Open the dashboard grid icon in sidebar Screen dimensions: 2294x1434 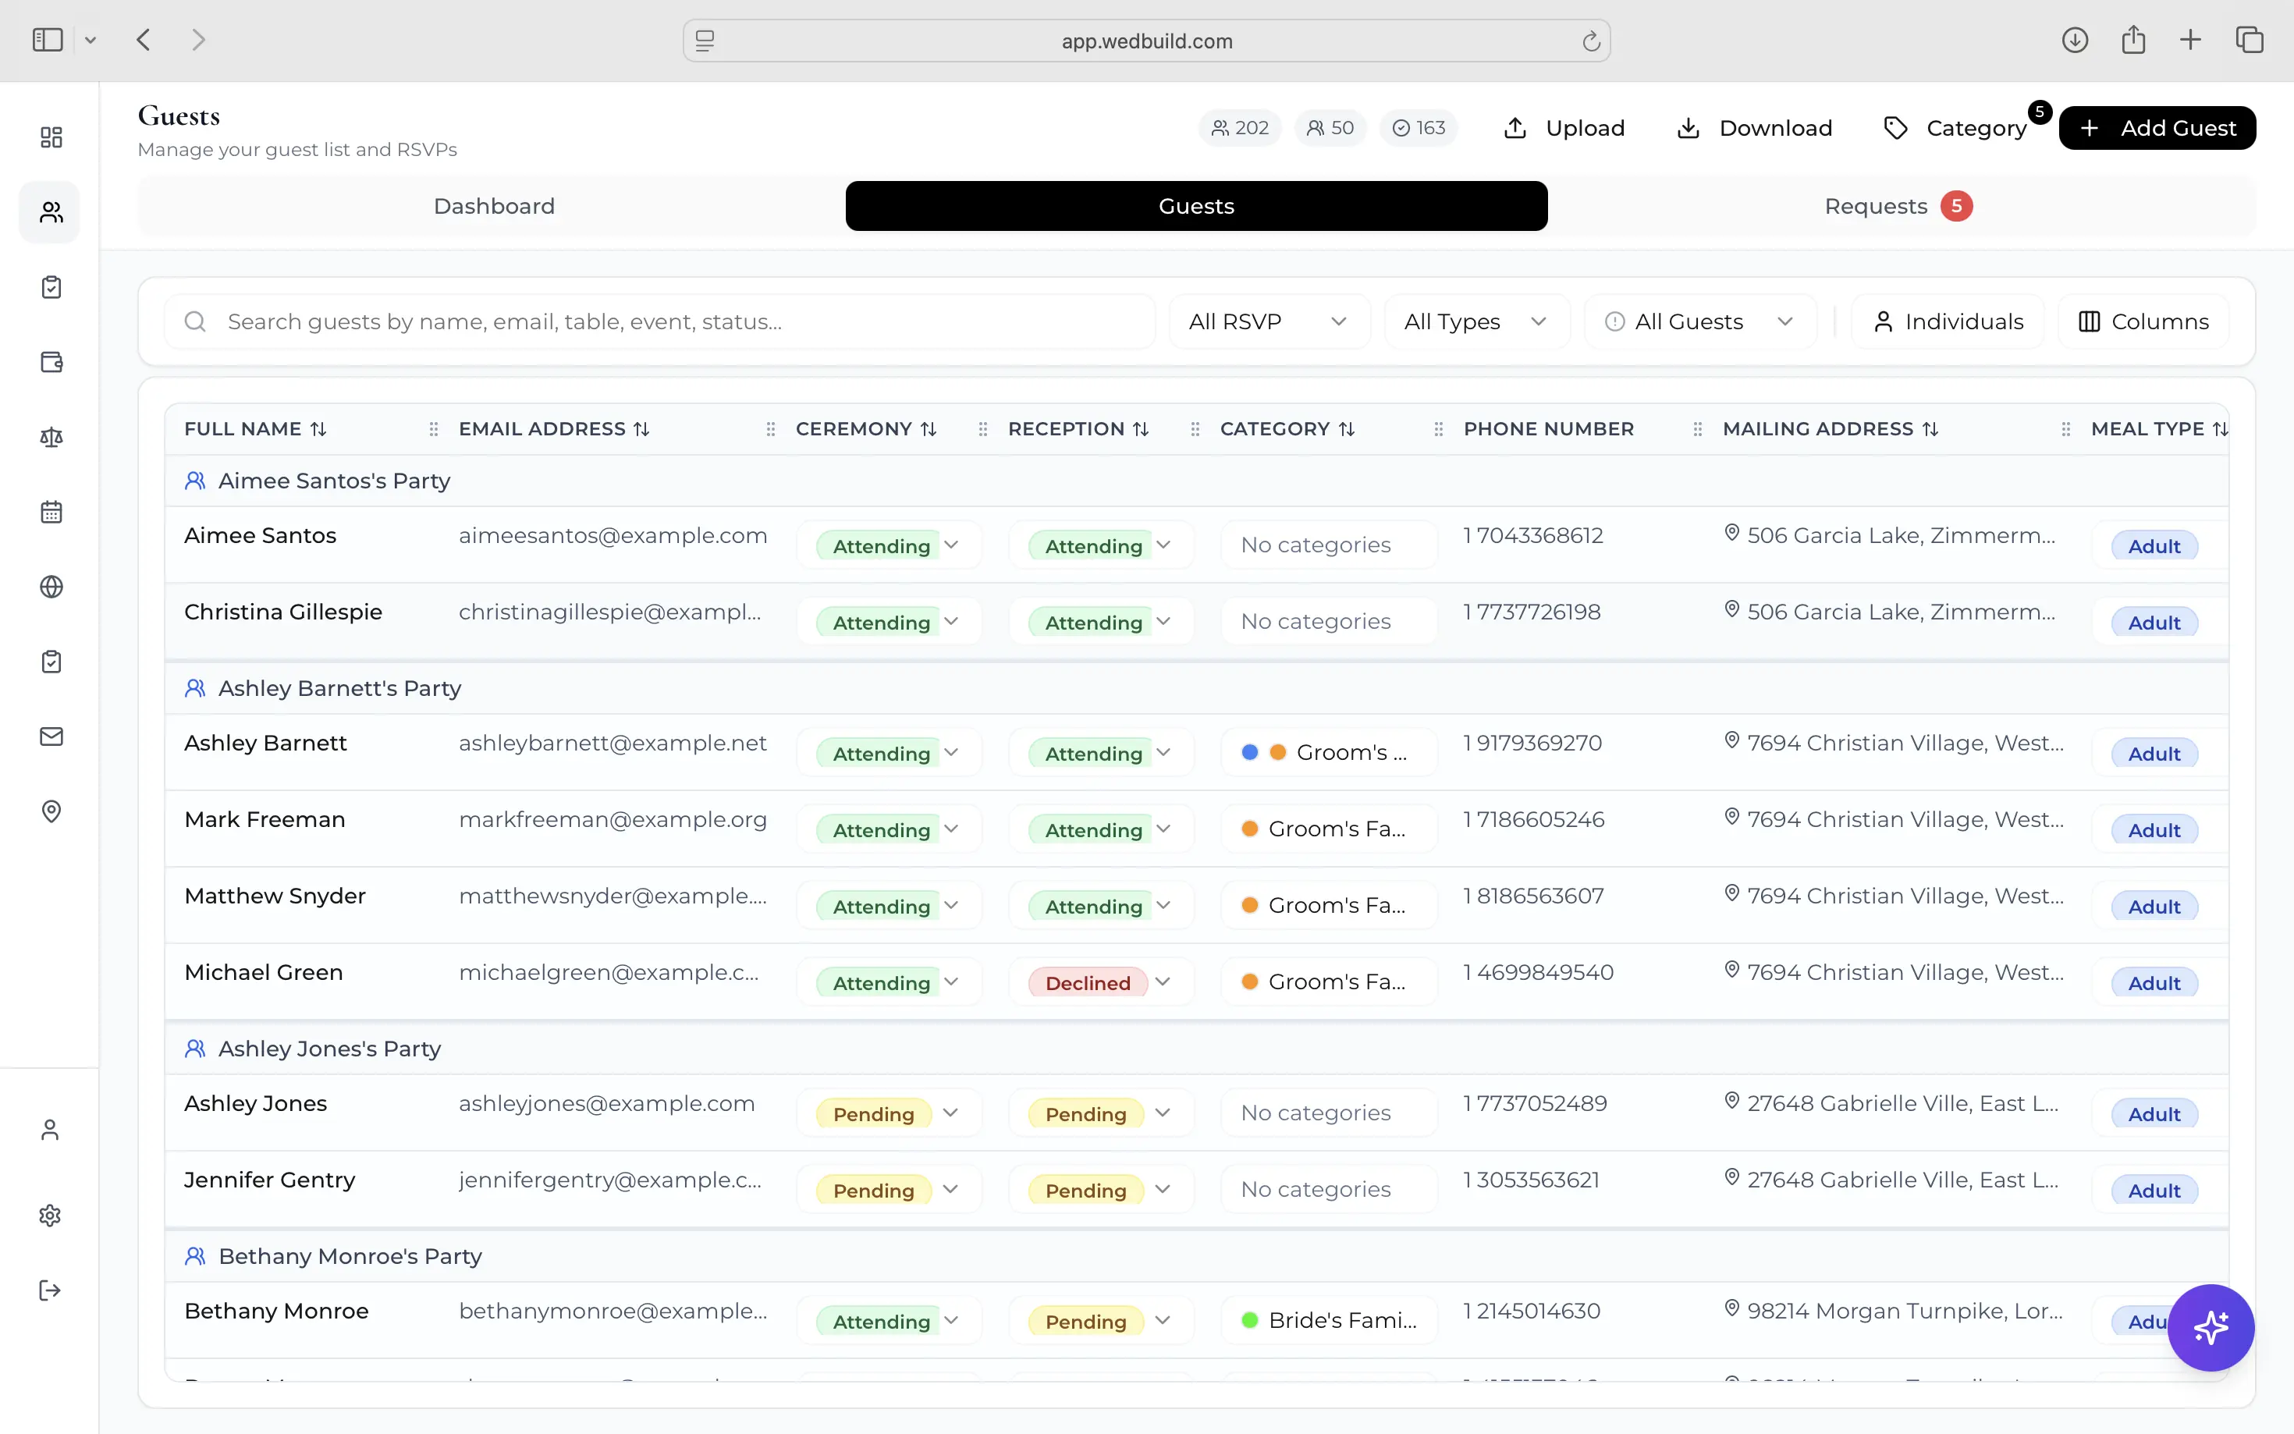51,137
